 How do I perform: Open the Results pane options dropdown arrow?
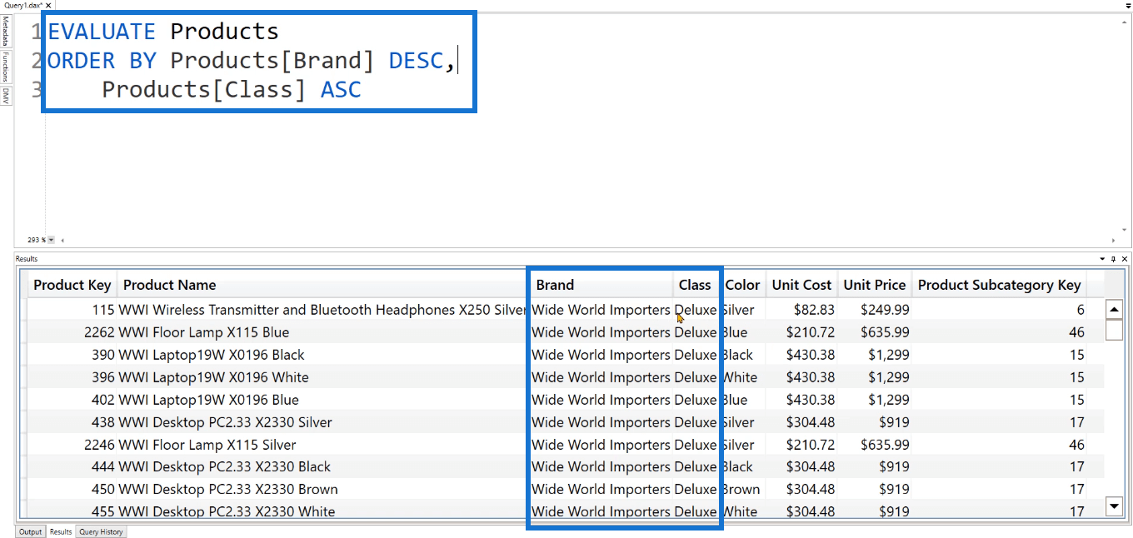[x=1102, y=259]
